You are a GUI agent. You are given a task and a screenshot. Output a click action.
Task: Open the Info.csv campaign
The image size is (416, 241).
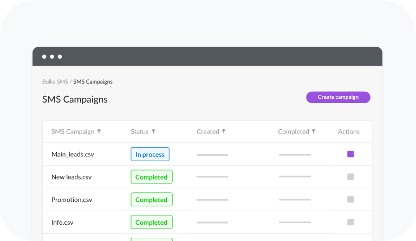(62, 223)
